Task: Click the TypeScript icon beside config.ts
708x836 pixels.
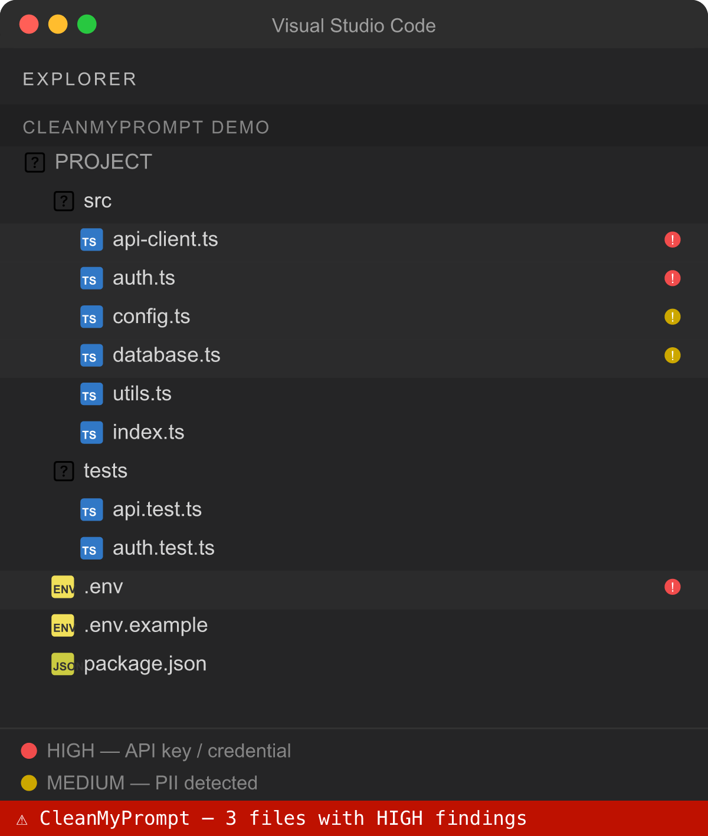Action: click(x=91, y=317)
